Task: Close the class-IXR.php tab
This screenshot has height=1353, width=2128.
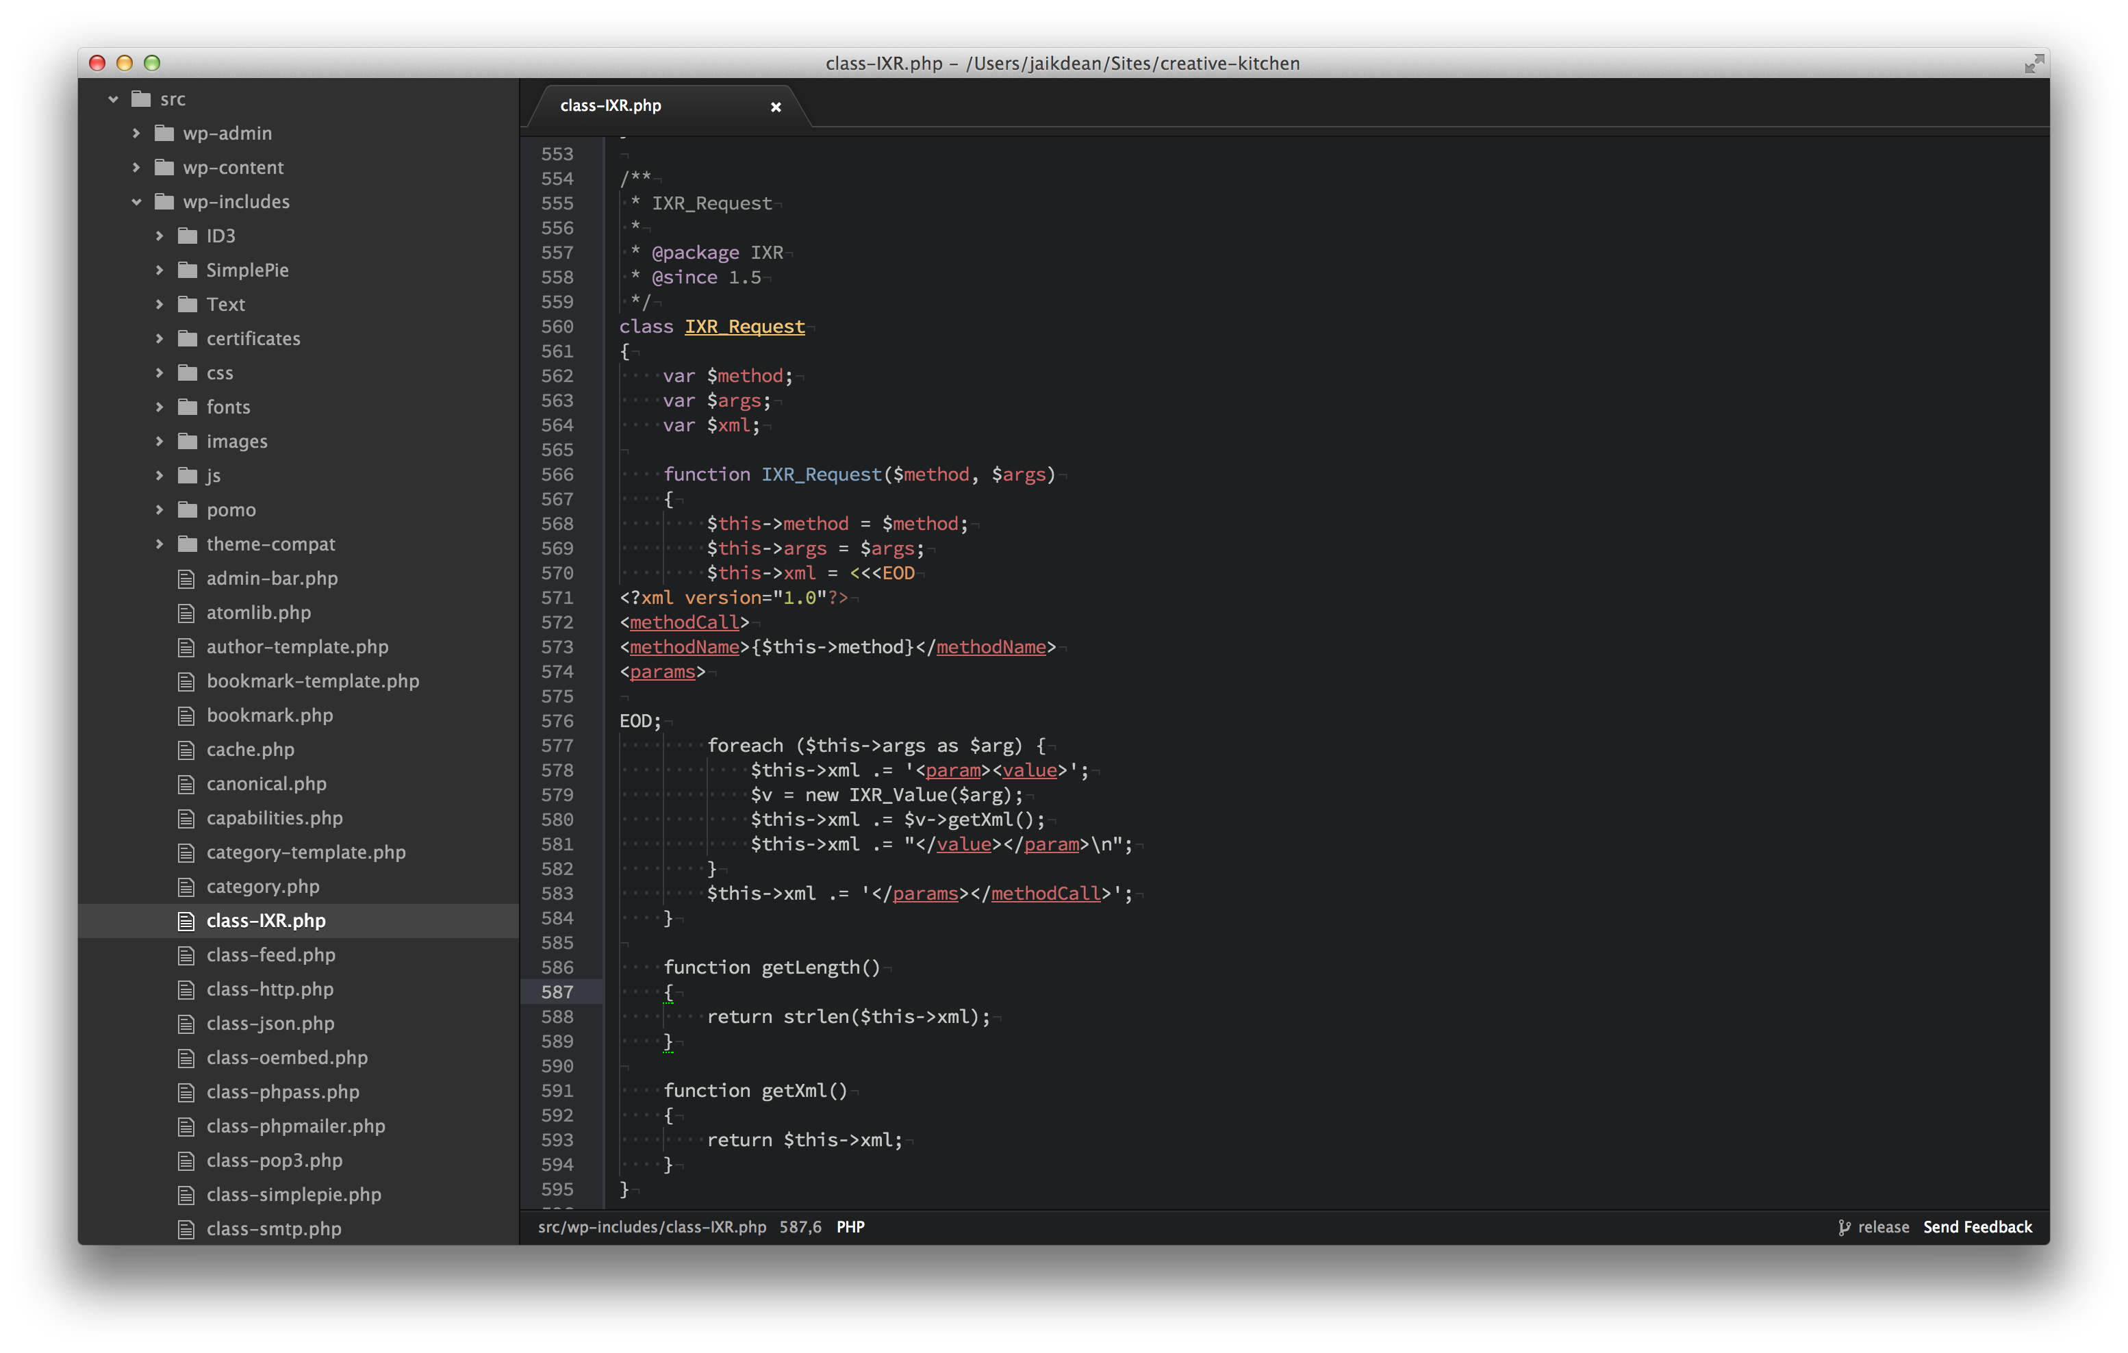Action: (776, 107)
